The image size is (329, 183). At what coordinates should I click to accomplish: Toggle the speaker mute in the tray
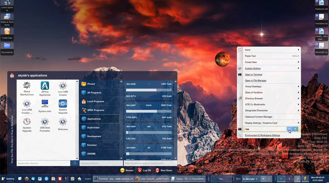click(297, 179)
